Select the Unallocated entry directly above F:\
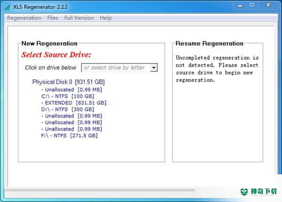282x202 pixels. (71, 129)
